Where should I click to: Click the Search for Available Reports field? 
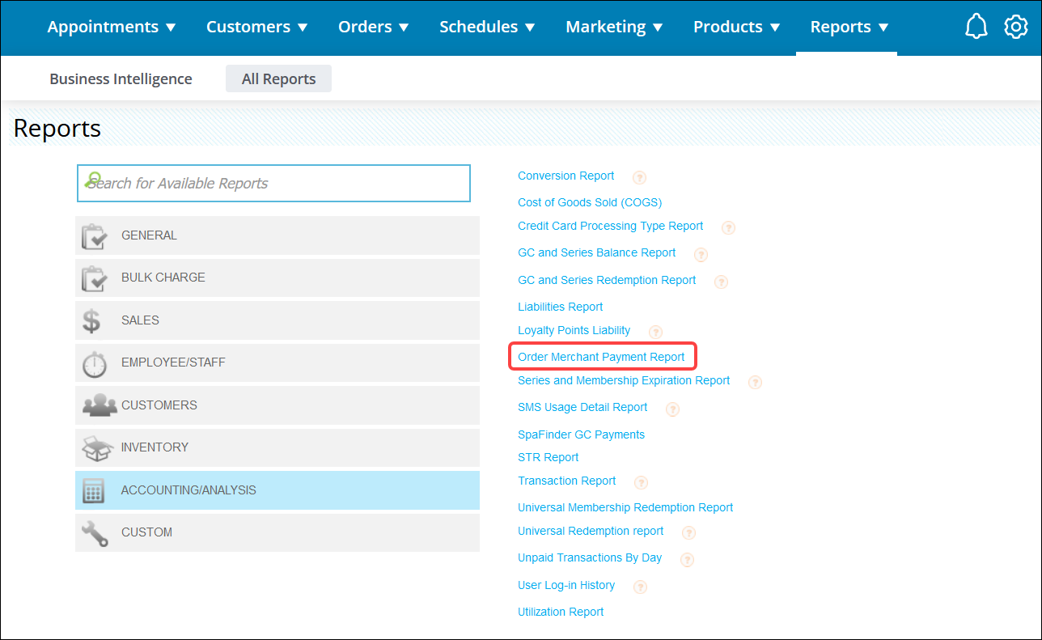click(273, 183)
